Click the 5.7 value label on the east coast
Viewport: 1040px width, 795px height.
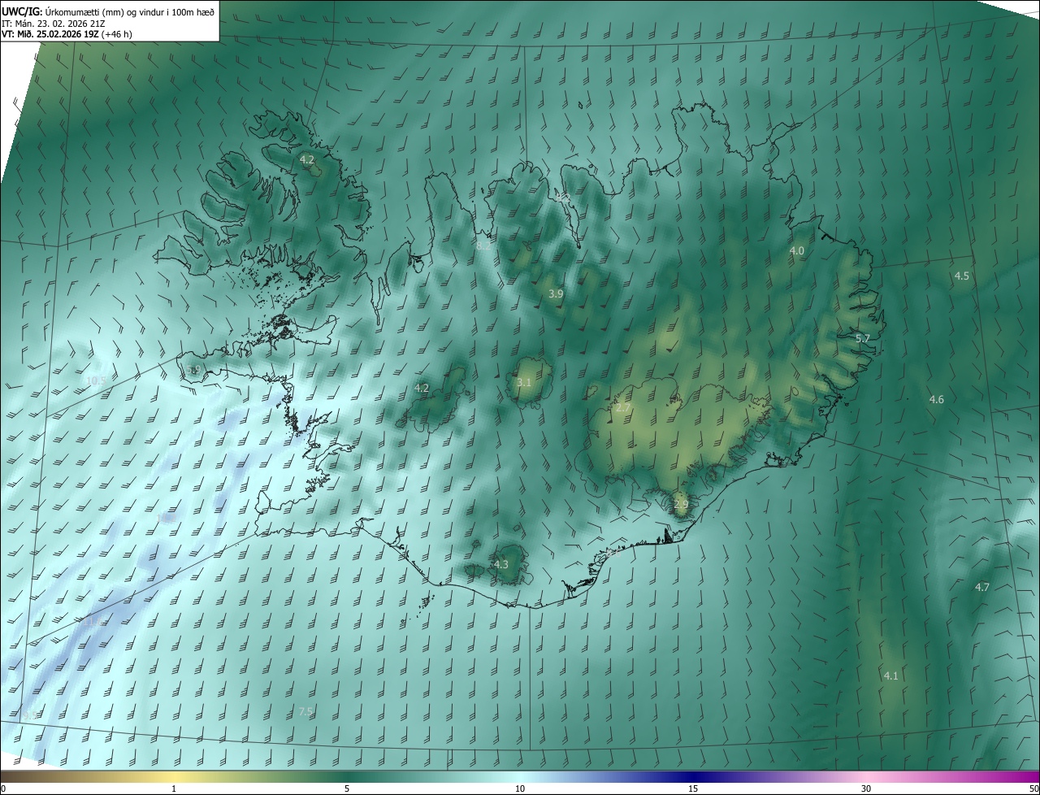pyautogui.click(x=863, y=338)
